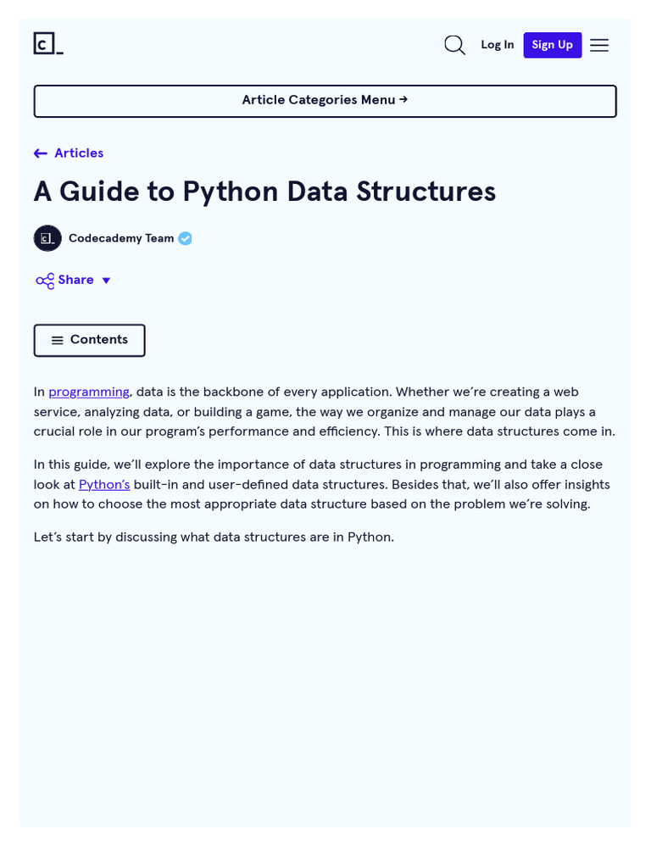Click the arrow in Article Categories Menu

click(x=403, y=100)
